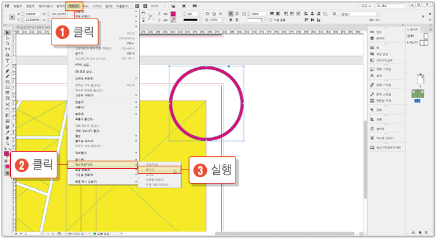Click the magenta fill color swatch in control panel
Image resolution: width=436 pixels, height=239 pixels.
pos(173,13)
